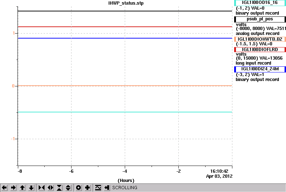Click the cyan IGL1I00OD16_16 trace line
This screenshot has height=192, width=286.
pyautogui.click(x=125, y=112)
